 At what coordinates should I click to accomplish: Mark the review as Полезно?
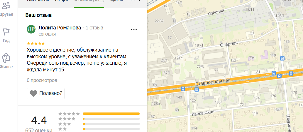pyautogui.click(x=45, y=94)
